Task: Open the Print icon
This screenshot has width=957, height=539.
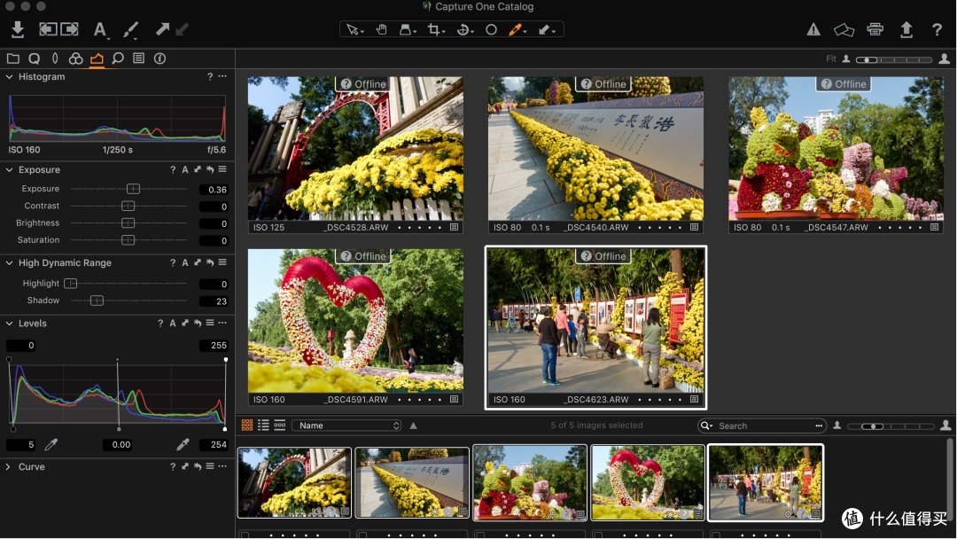Action: coord(875,29)
